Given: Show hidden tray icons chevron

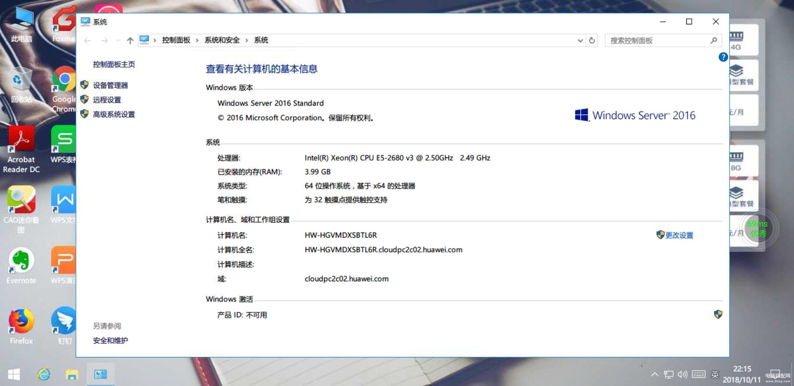Looking at the screenshot, I should (655, 375).
